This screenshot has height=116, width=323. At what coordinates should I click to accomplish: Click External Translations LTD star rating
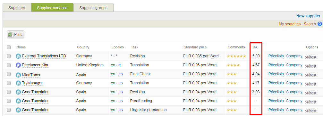tap(236, 56)
